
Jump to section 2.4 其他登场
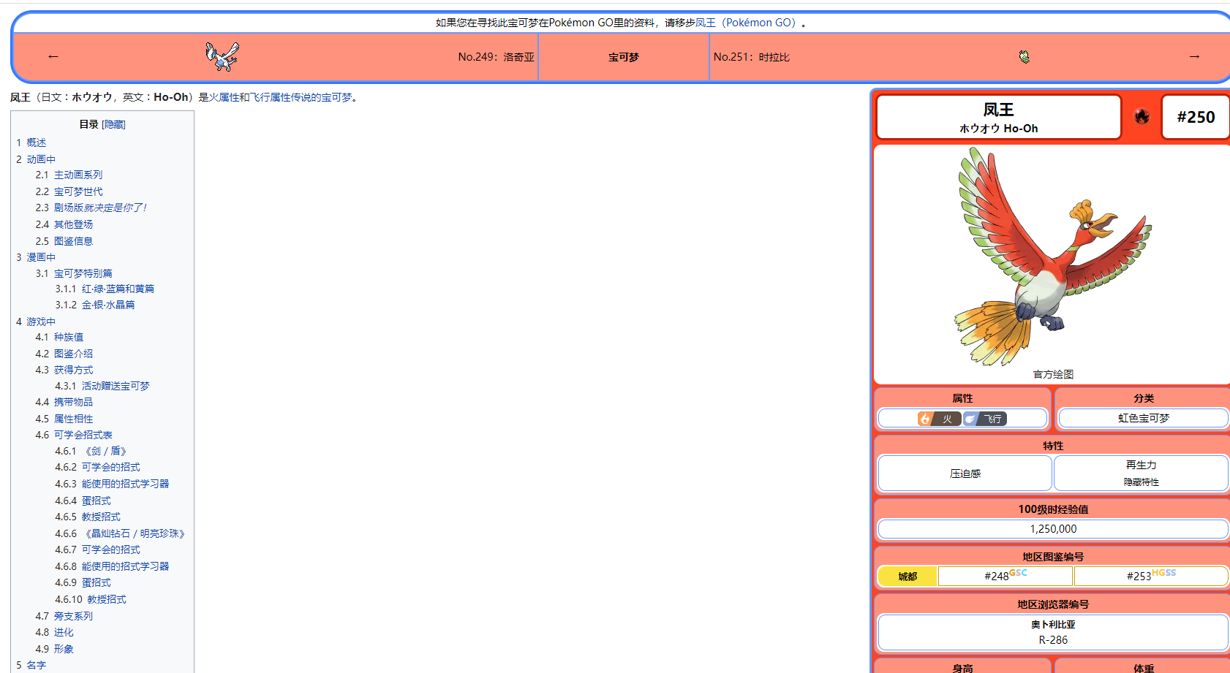pos(64,224)
